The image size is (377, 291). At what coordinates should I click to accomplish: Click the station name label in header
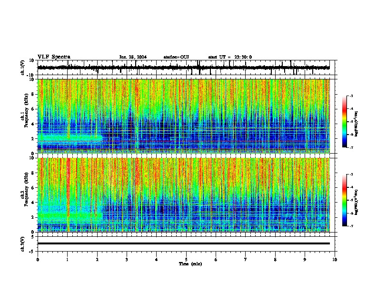[x=176, y=57]
